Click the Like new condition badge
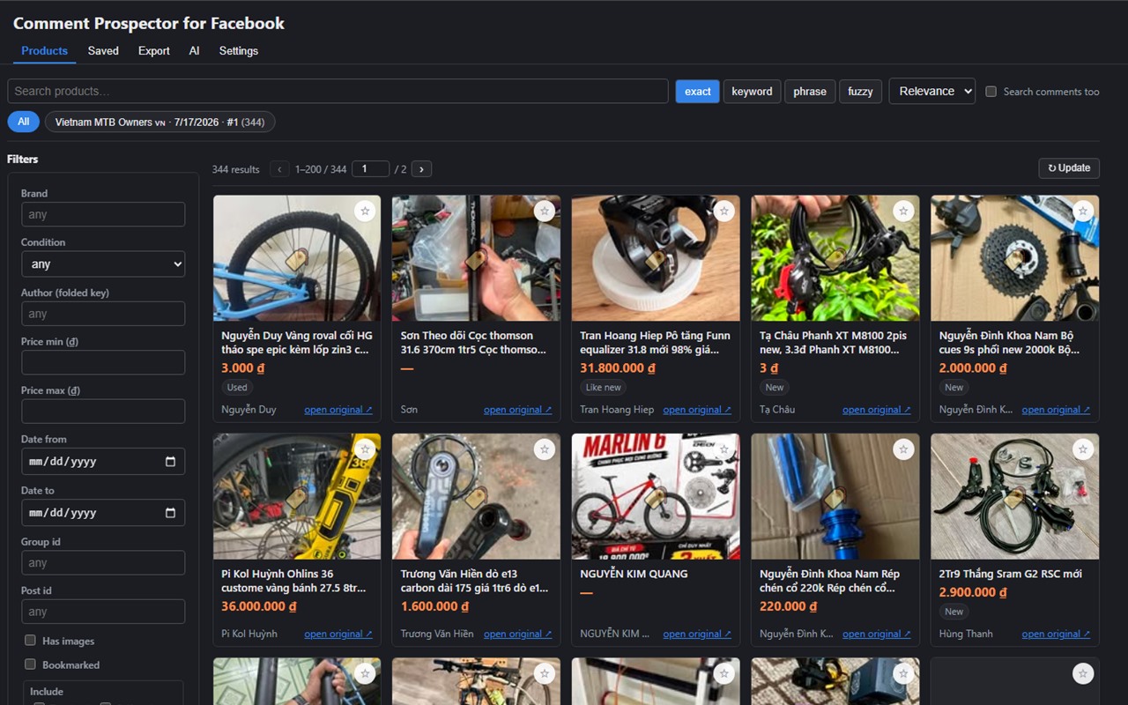 (604, 388)
